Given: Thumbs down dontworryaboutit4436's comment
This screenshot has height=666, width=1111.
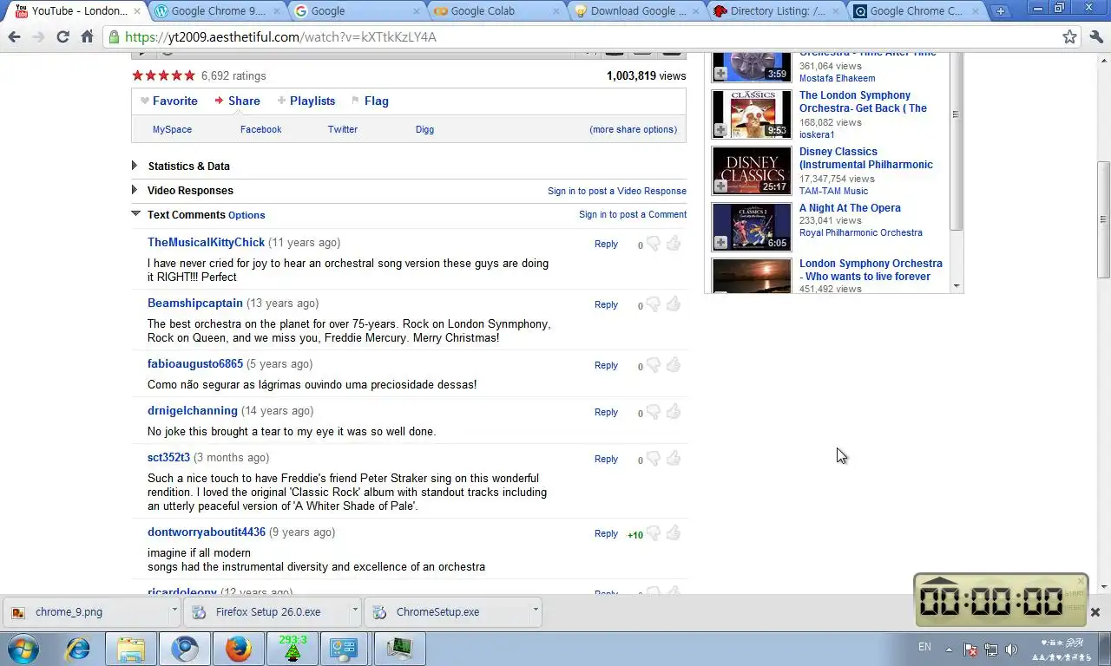Looking at the screenshot, I should [x=654, y=533].
